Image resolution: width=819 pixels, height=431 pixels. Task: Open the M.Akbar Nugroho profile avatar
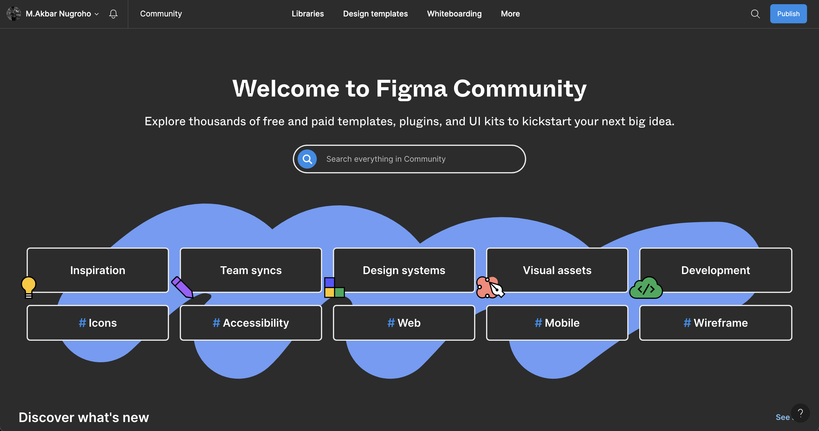[x=13, y=14]
